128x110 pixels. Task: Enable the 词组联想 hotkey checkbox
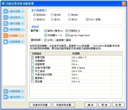32,64
